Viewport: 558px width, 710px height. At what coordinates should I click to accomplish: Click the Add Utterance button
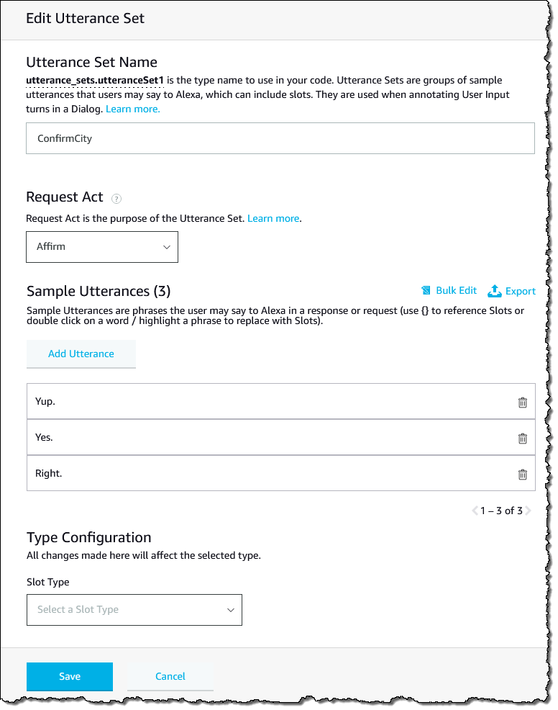pos(81,354)
